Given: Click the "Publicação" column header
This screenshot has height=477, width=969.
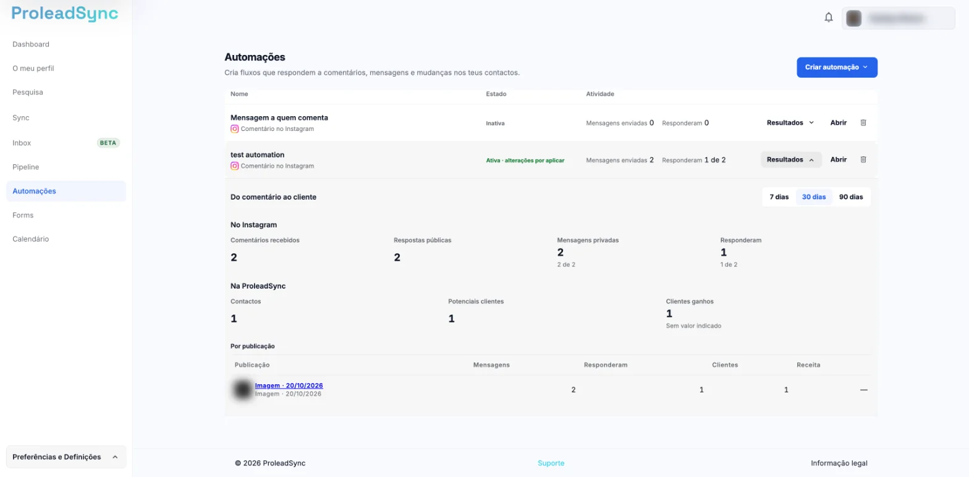Looking at the screenshot, I should (x=252, y=365).
